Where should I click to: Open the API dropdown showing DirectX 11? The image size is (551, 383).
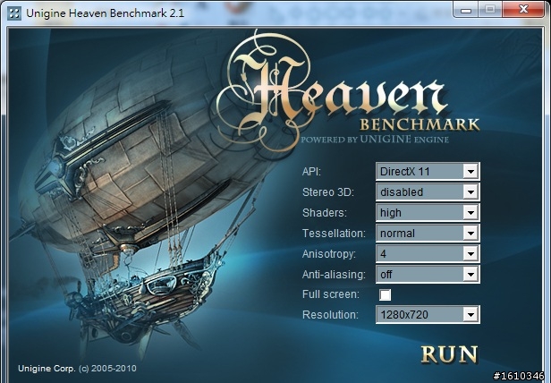(428, 171)
